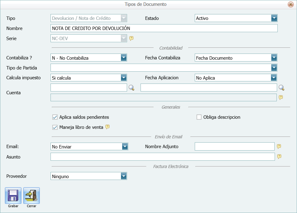Uncheck Aplica saldos pendientes
The width and height of the screenshot is (297, 213).
(x=55, y=117)
